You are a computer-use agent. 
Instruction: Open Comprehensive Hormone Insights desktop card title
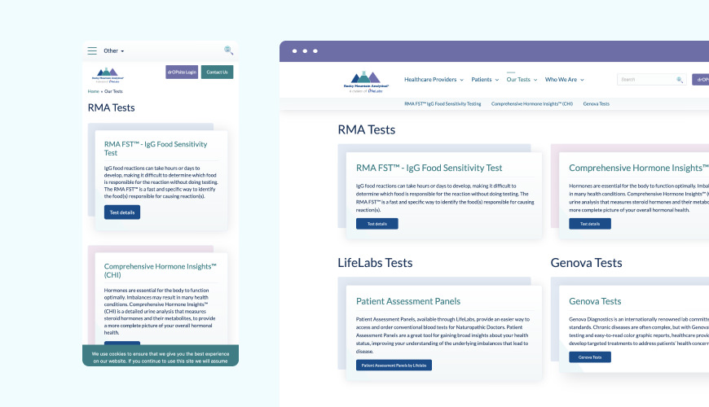pyautogui.click(x=638, y=168)
